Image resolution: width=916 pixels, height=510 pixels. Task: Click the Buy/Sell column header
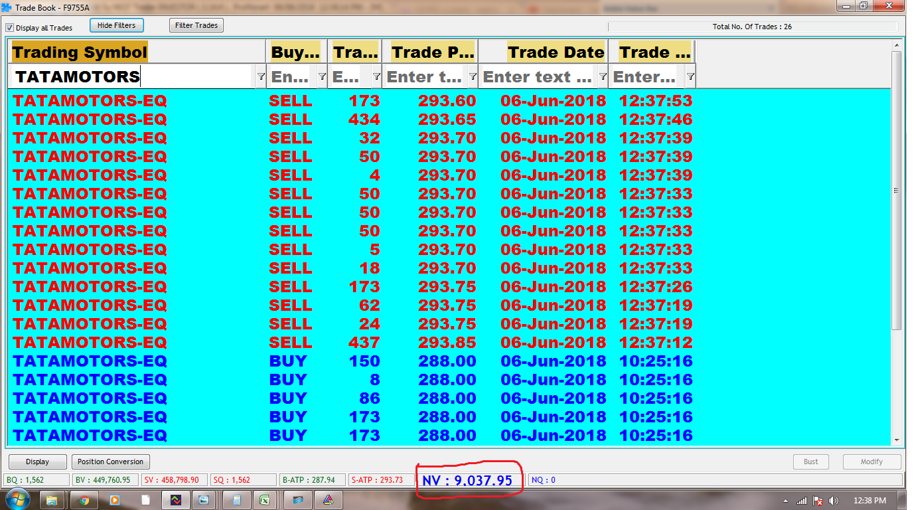coord(296,52)
